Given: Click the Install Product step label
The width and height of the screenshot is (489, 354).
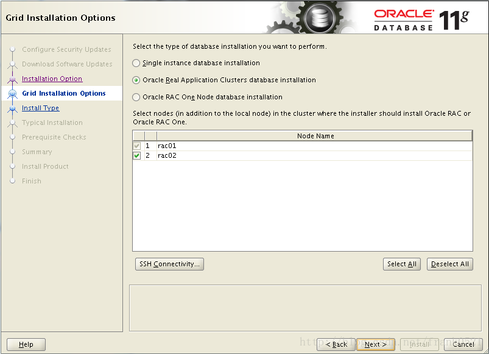Looking at the screenshot, I should tap(45, 166).
